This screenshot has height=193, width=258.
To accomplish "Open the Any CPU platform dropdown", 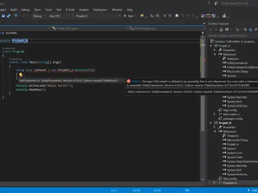I will (x=61, y=16).
